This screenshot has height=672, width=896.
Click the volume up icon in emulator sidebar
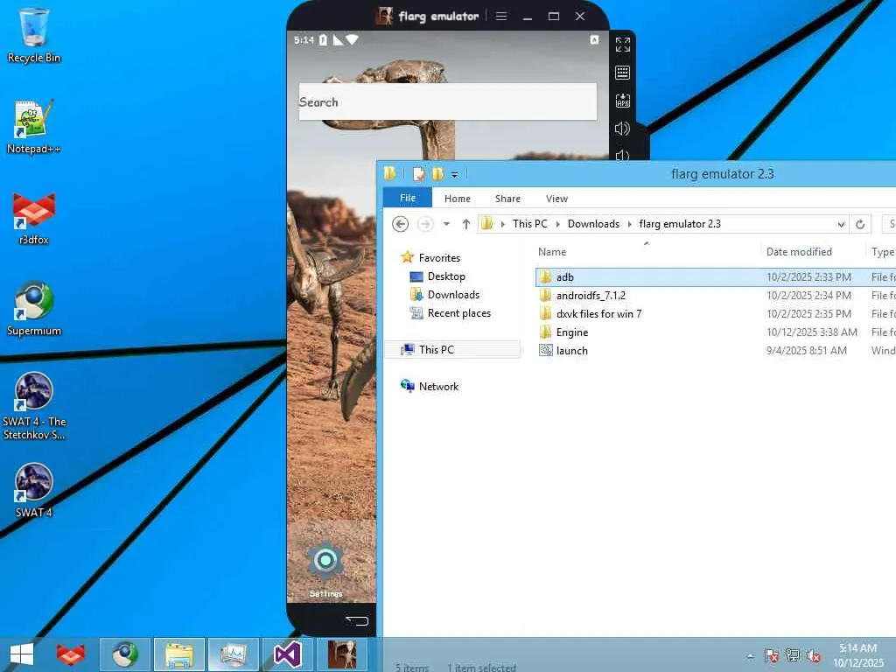tap(622, 129)
